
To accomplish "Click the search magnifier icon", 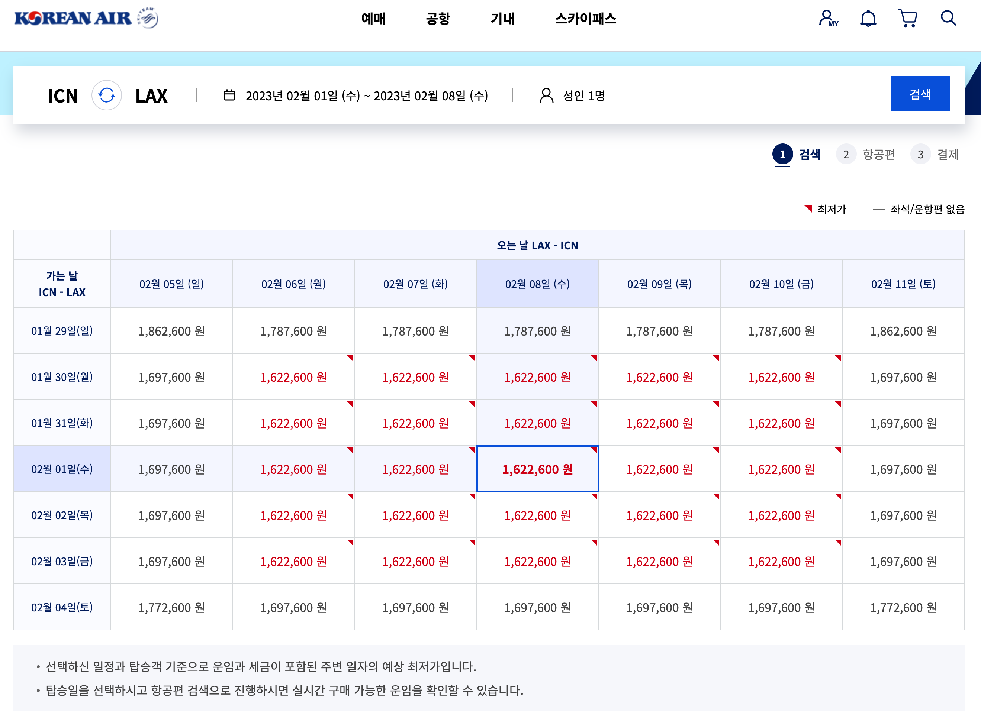I will (948, 18).
